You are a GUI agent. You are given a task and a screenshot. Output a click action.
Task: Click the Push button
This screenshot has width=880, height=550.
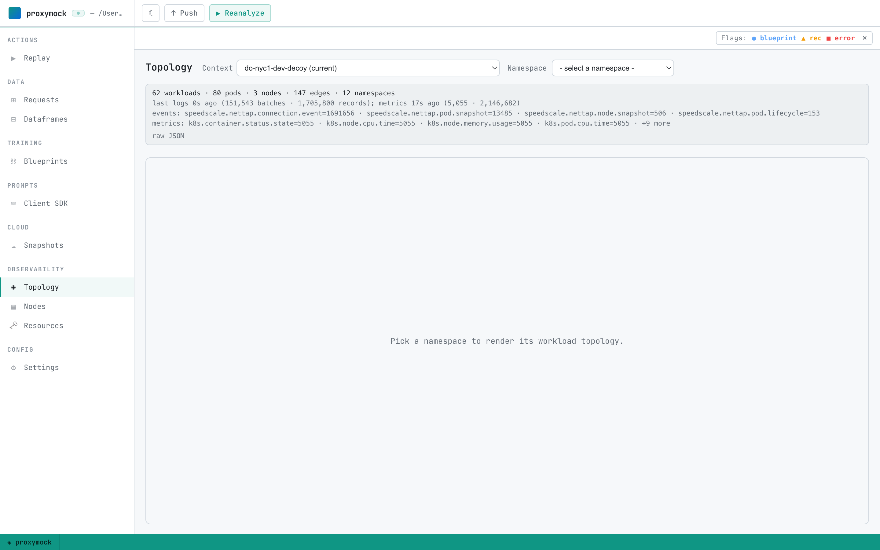tap(184, 13)
